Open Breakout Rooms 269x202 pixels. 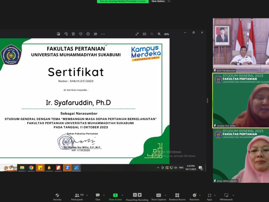[177, 197]
